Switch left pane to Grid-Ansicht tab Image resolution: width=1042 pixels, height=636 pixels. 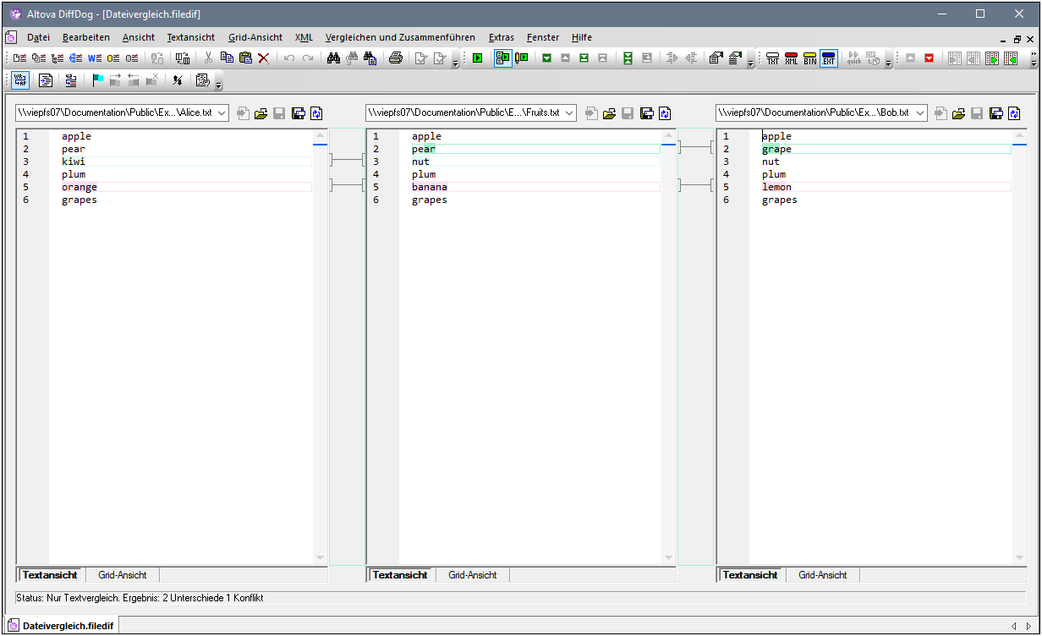pyautogui.click(x=122, y=575)
